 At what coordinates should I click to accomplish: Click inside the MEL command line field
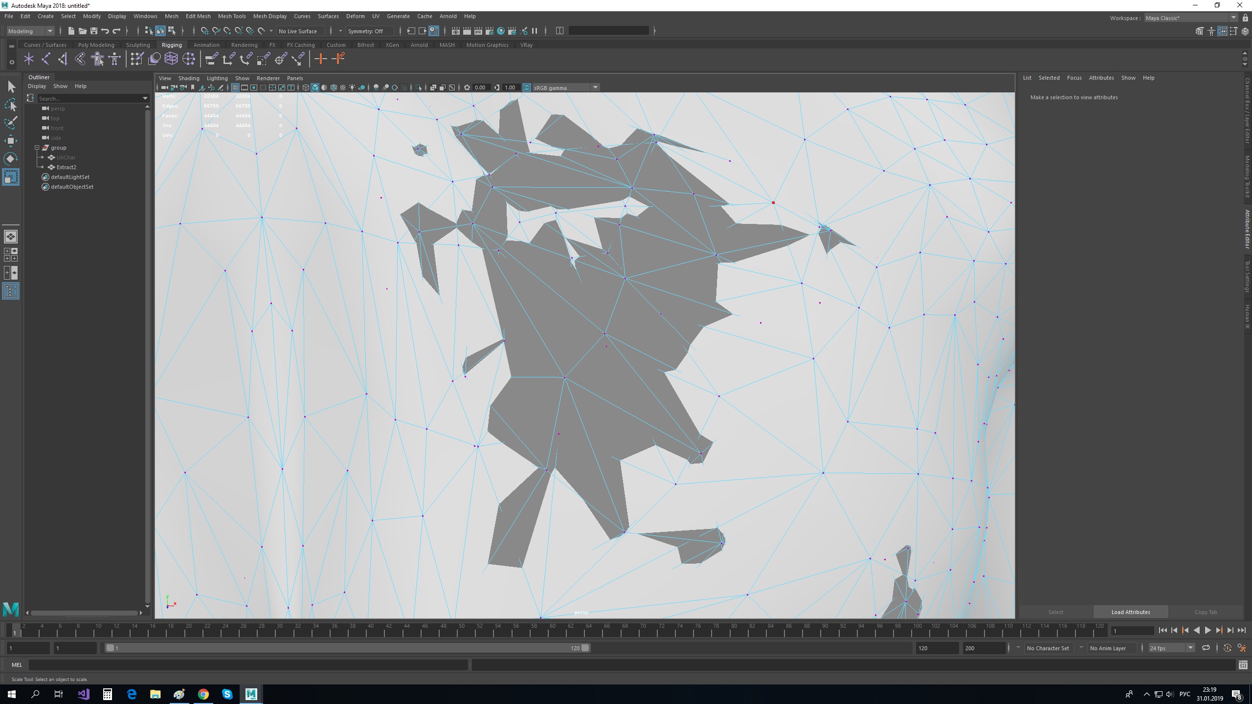coord(245,665)
